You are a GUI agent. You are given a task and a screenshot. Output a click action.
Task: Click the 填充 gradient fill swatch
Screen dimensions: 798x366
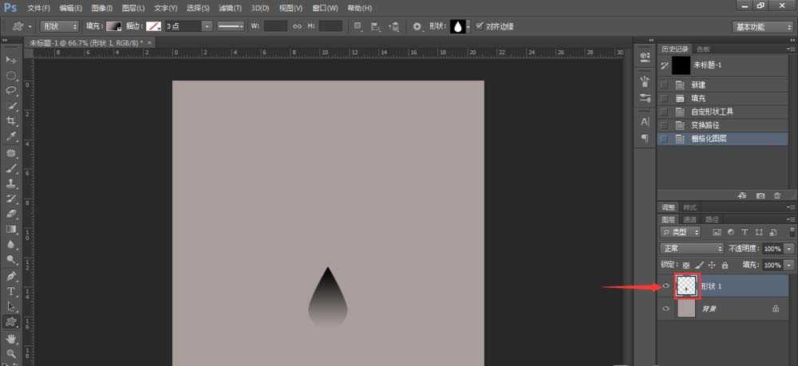tap(115, 26)
